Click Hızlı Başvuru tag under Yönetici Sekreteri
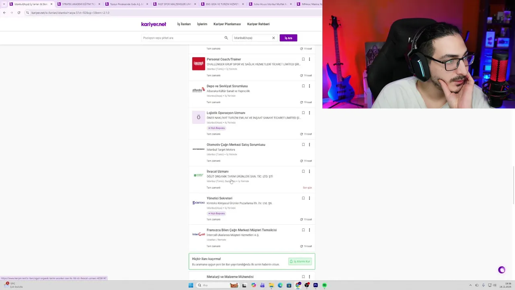This screenshot has height=290, width=515. [216, 213]
